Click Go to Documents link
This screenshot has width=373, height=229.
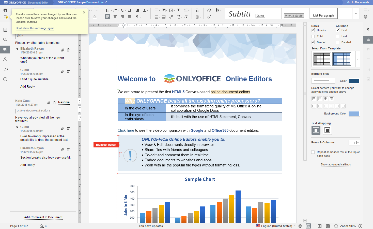[x=358, y=2]
